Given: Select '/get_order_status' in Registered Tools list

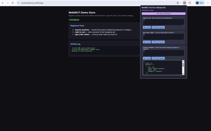Looking at the screenshot, I should (x=82, y=35).
